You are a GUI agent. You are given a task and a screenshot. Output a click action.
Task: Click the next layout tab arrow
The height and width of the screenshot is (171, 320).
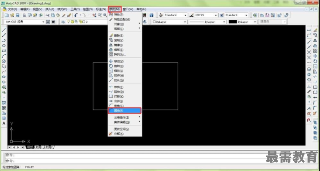[18, 147]
